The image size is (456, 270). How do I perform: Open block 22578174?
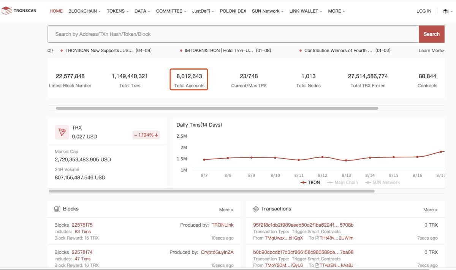[x=82, y=252]
